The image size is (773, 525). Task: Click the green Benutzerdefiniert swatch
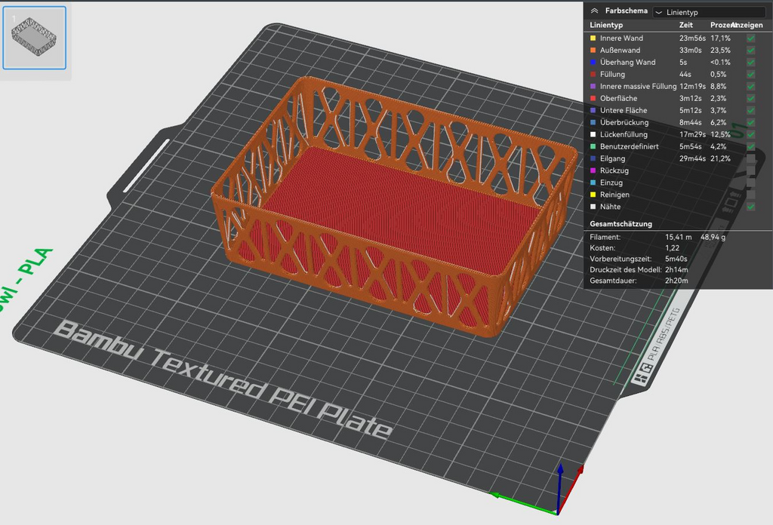[593, 146]
